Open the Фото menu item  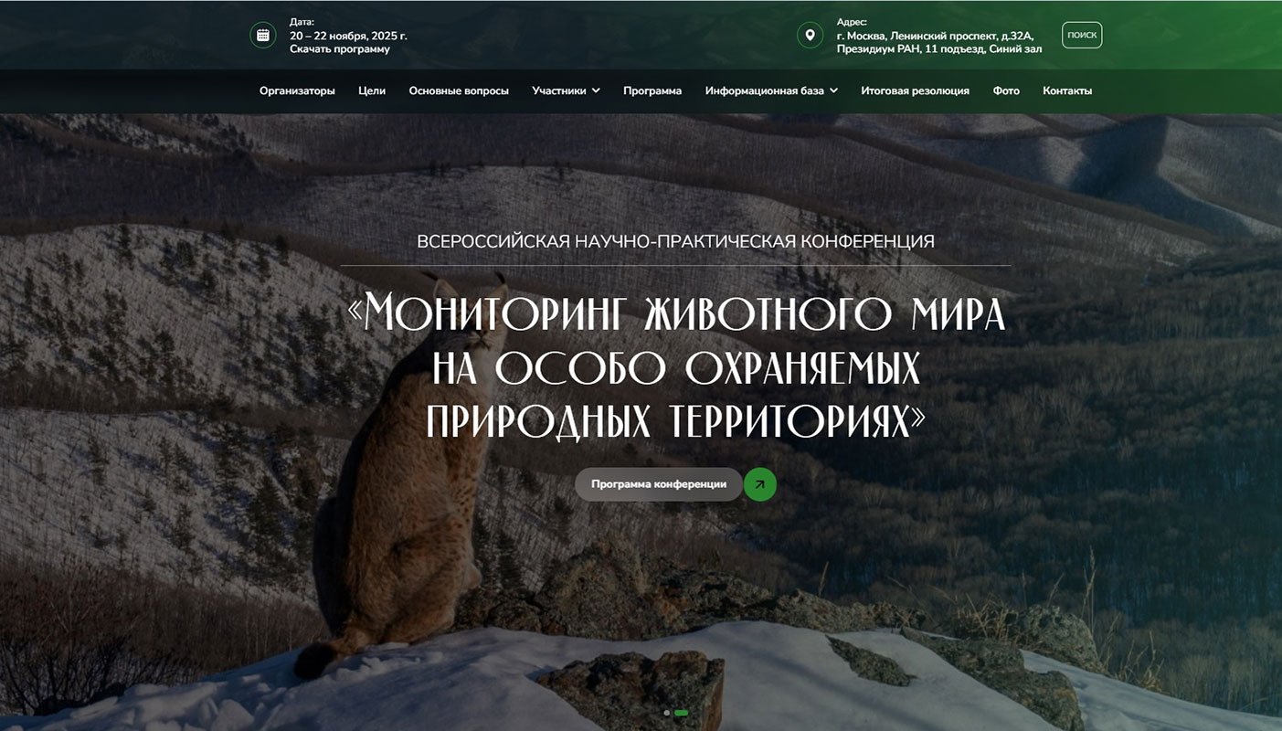click(1006, 90)
